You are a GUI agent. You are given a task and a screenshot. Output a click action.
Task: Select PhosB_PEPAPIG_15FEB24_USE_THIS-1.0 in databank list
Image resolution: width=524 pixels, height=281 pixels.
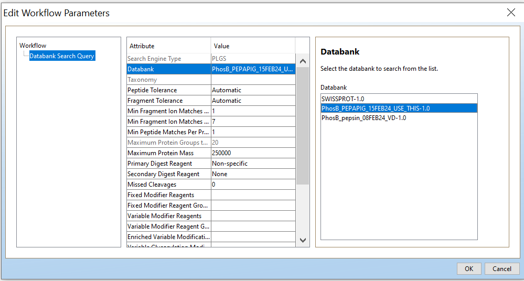point(375,108)
